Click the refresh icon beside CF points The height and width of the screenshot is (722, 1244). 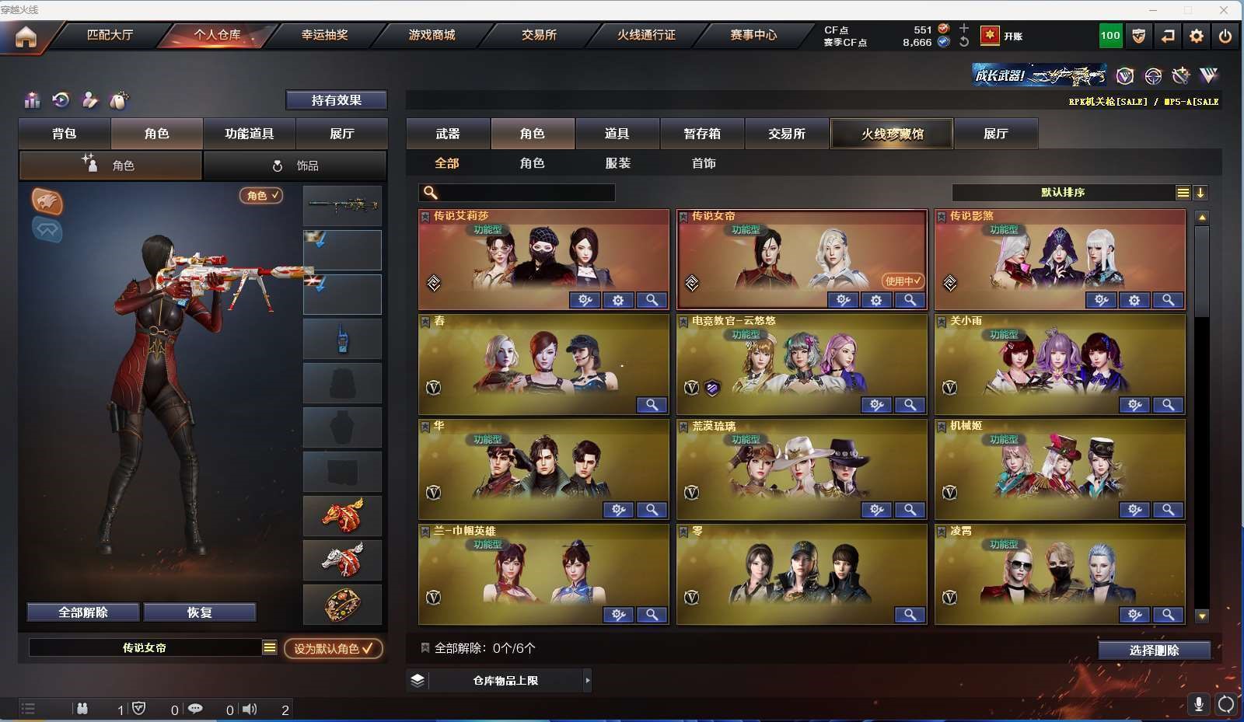(964, 42)
